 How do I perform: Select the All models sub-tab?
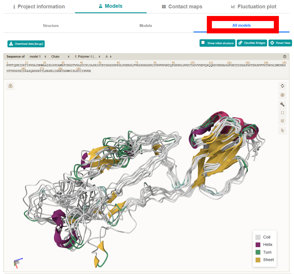(242, 25)
